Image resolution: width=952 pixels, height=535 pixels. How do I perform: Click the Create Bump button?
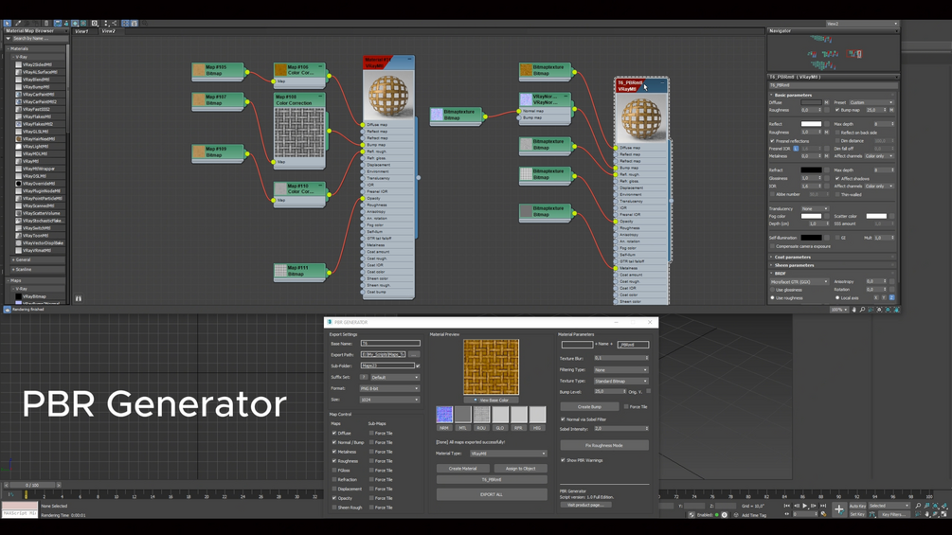click(589, 406)
